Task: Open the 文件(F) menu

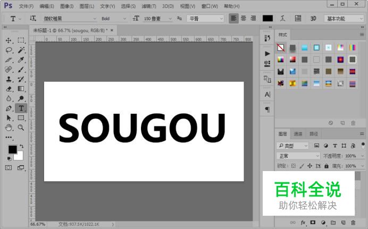Action: 26,6
